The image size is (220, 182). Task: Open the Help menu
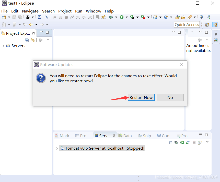point(109,11)
